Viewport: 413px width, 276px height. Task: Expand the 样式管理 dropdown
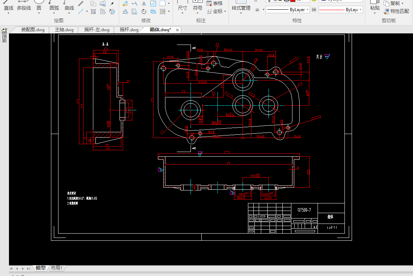pos(241,14)
